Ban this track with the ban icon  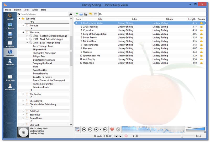pyautogui.click(x=118, y=129)
